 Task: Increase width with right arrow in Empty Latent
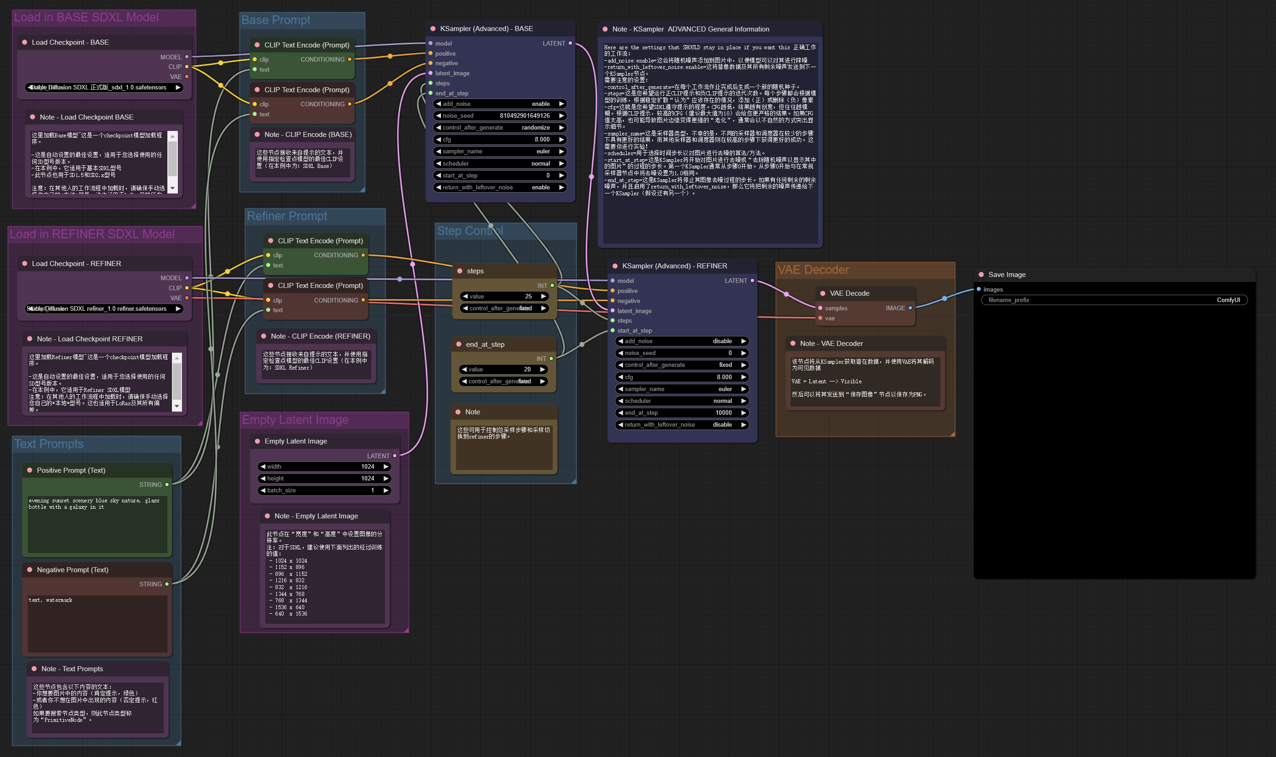pyautogui.click(x=386, y=466)
